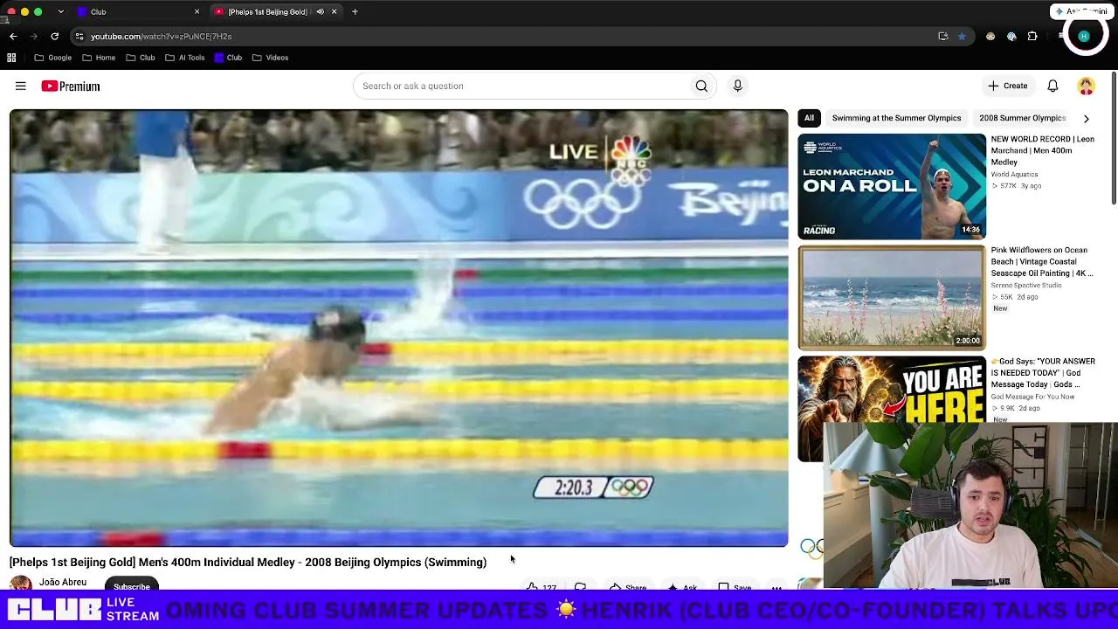Select the Phelps 1st Beijing Gold tab
The height and width of the screenshot is (629, 1118).
point(274,11)
